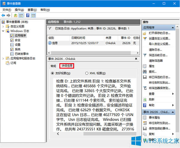Select 设置 log in tree

pyautogui.click(x=17, y=45)
